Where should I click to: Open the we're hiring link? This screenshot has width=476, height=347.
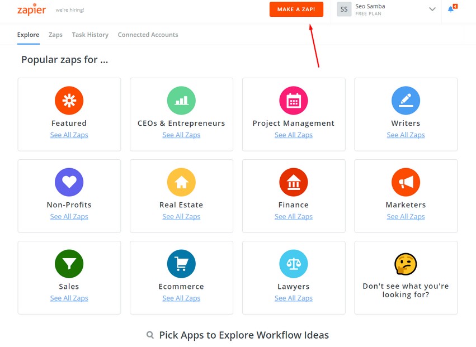coord(70,10)
